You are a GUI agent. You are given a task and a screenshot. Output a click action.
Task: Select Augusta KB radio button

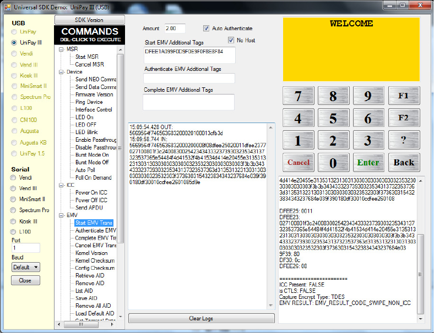[14, 142]
